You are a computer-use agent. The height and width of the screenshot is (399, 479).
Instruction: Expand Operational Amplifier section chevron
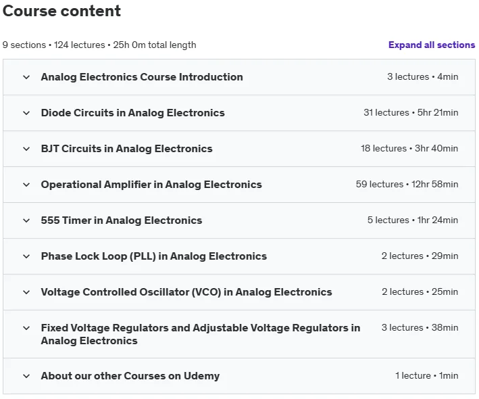26,185
